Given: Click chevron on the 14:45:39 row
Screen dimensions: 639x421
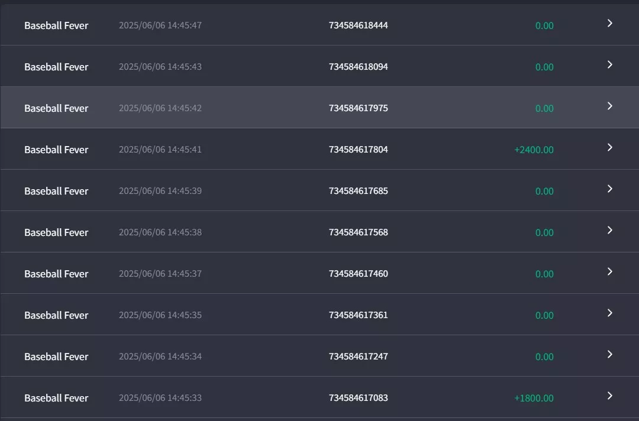Looking at the screenshot, I should coord(609,189).
